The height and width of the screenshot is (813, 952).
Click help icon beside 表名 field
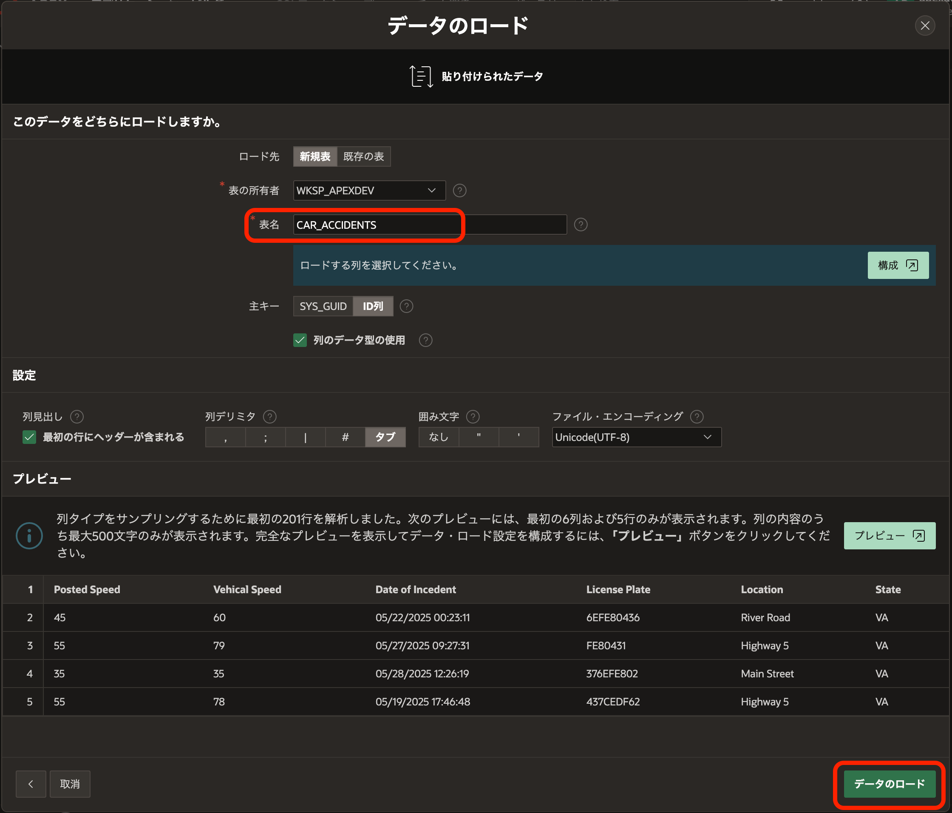coord(580,224)
